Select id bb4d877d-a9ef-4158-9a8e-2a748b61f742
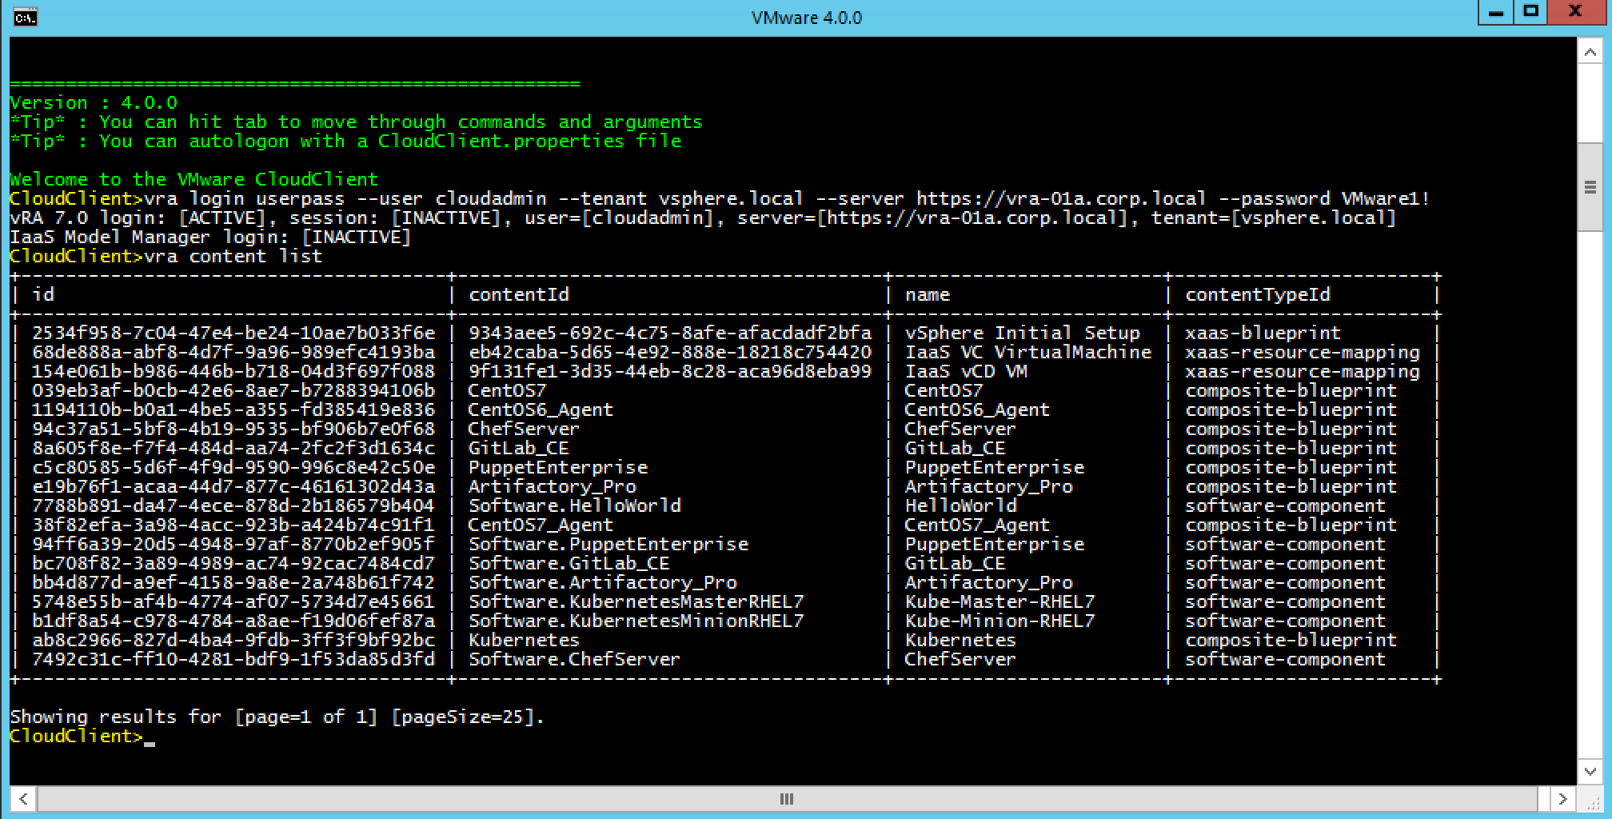This screenshot has width=1612, height=819. point(233,582)
